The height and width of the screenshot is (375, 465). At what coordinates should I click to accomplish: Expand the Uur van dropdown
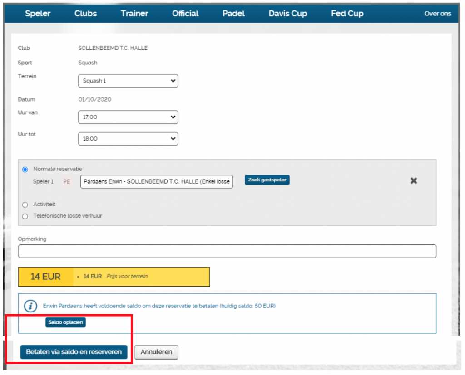point(128,117)
